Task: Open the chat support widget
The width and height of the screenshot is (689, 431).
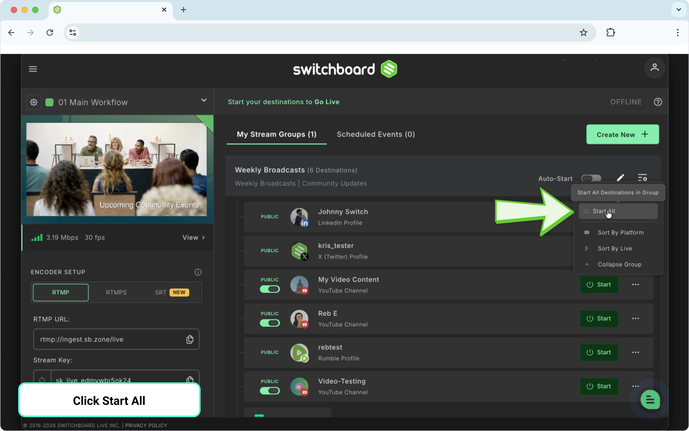Action: [650, 399]
